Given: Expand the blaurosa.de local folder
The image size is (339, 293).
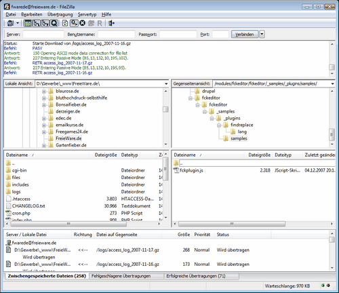Looking at the screenshot, I should (44, 92).
